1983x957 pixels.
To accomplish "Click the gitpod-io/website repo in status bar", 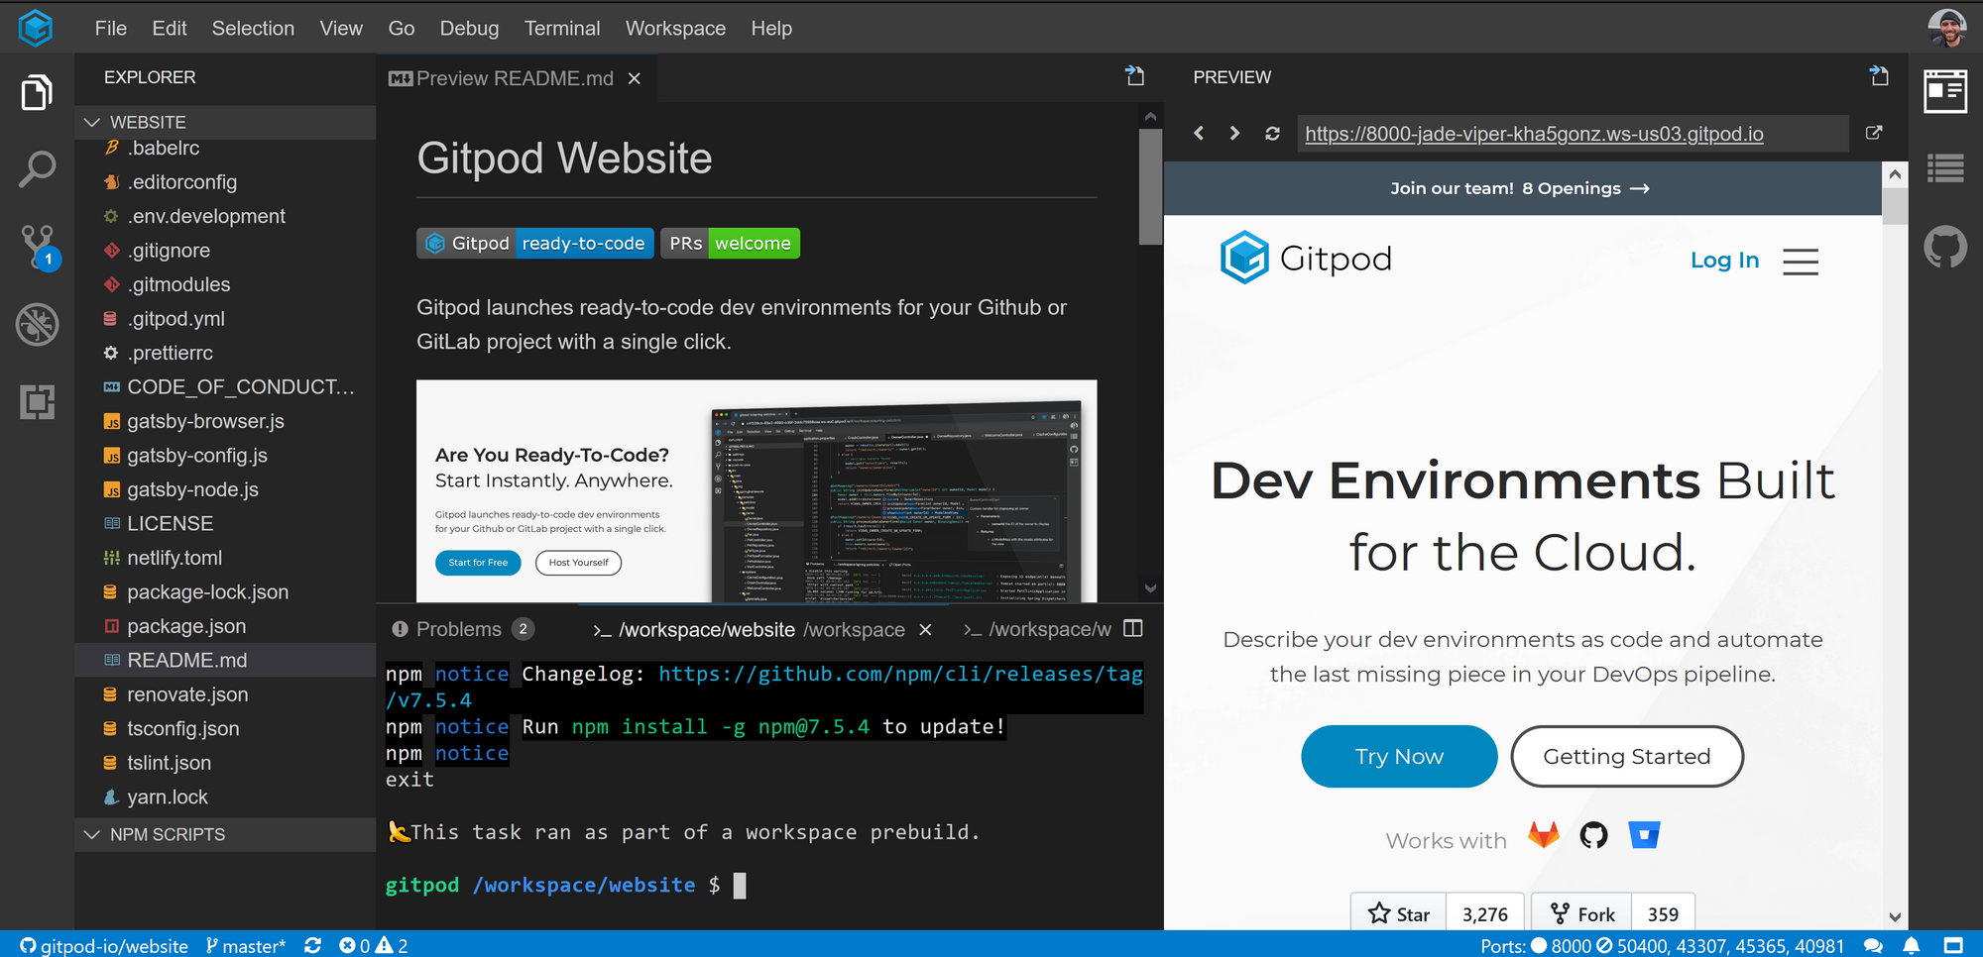I will coord(104,945).
